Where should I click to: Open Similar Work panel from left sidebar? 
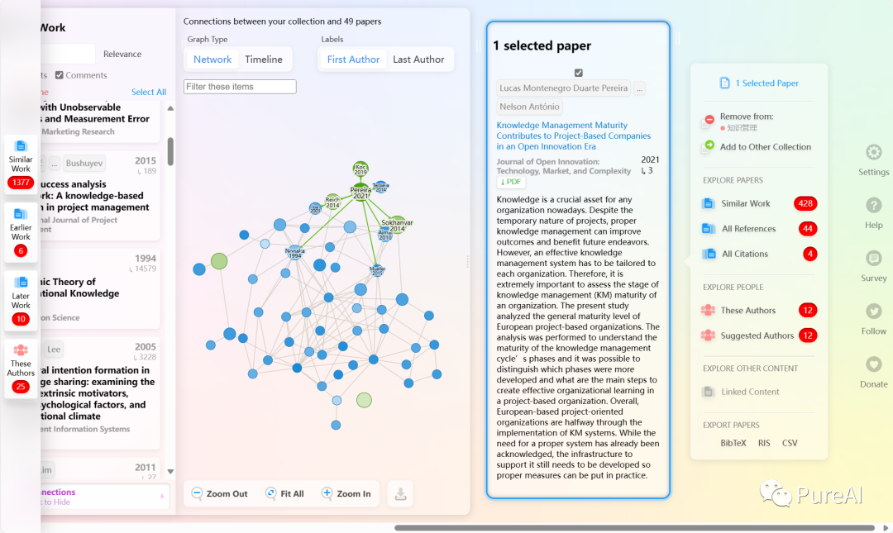(20, 163)
